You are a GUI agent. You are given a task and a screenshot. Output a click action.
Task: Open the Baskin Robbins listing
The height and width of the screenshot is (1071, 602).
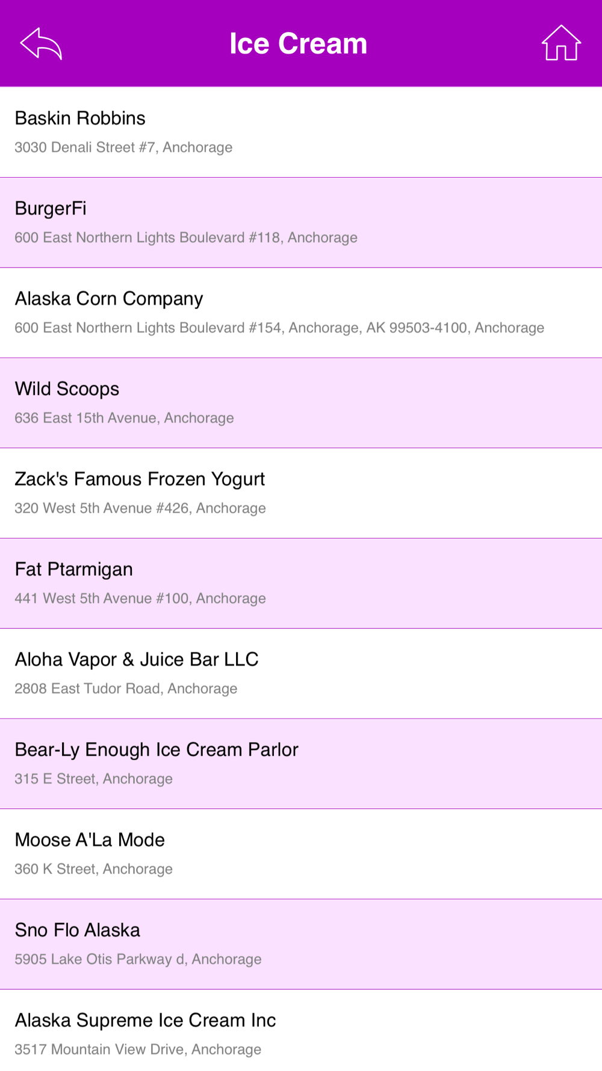[x=301, y=132]
